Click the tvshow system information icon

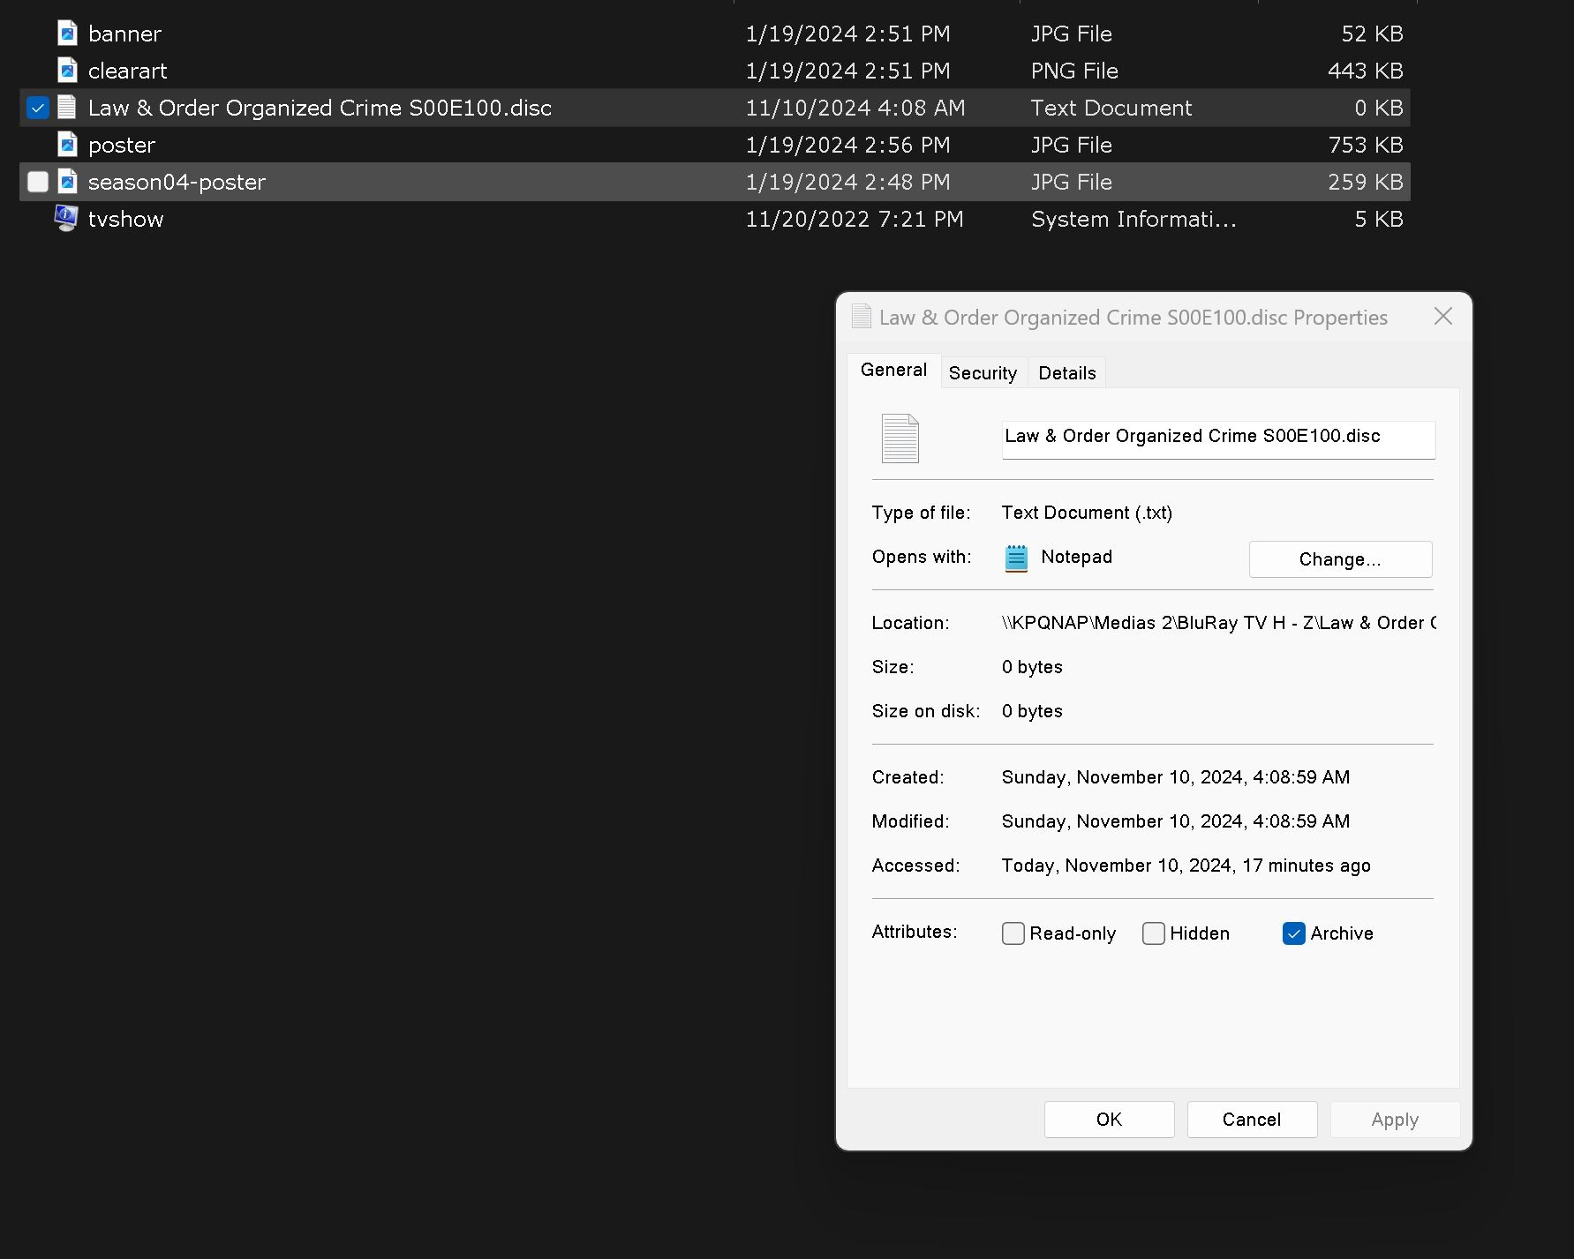66,219
